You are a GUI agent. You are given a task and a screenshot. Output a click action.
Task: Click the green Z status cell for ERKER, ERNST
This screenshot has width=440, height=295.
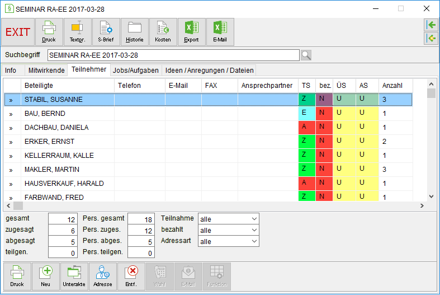(307, 142)
